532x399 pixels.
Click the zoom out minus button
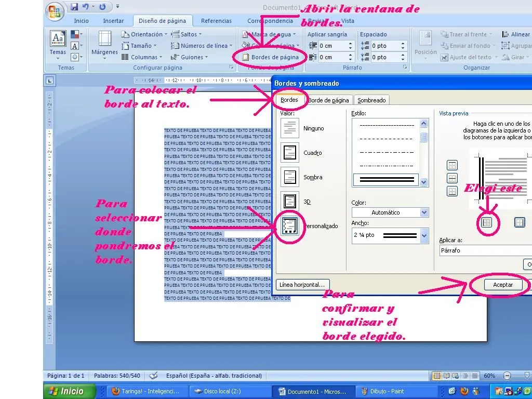point(507,376)
